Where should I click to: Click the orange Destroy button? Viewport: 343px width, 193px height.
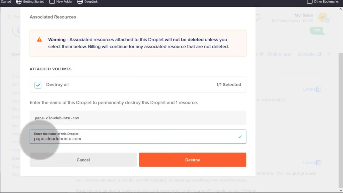193,160
